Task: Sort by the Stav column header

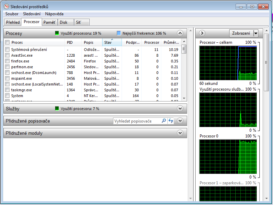Action: click(112, 42)
